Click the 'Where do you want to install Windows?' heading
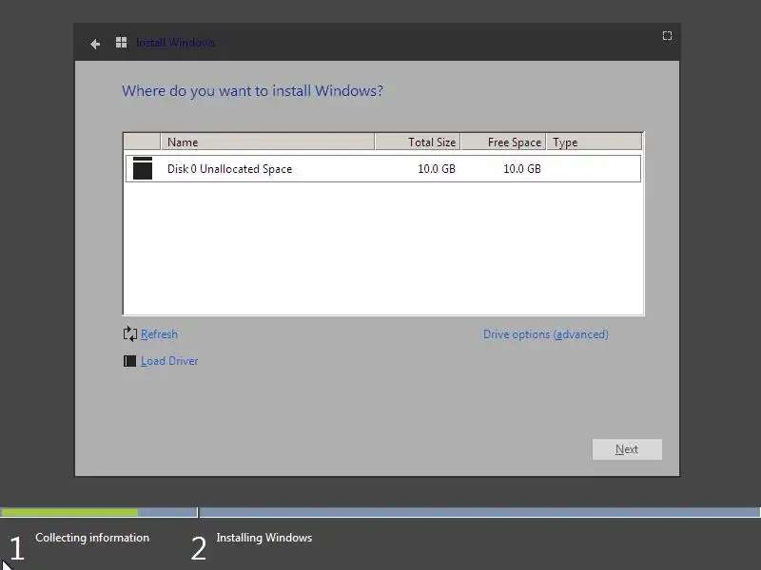Screen dimensions: 761x570 click(252, 91)
